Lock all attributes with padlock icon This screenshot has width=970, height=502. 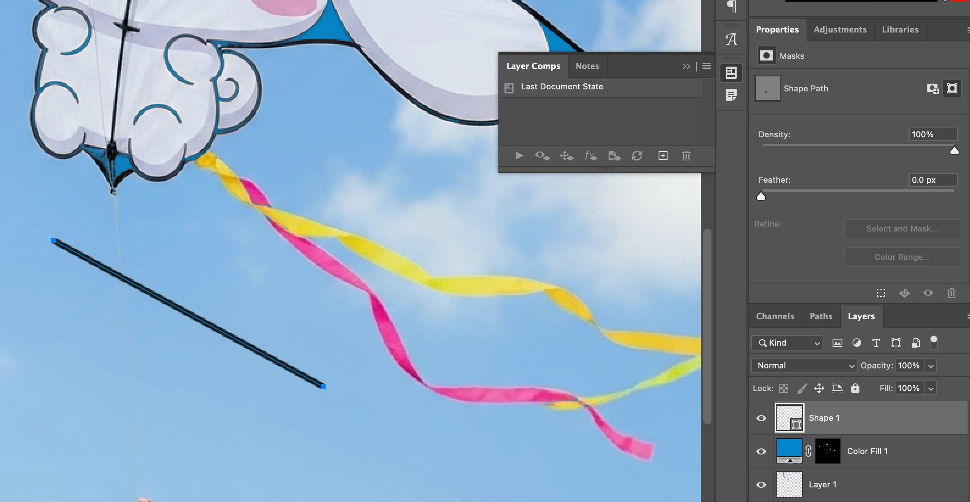tap(855, 388)
